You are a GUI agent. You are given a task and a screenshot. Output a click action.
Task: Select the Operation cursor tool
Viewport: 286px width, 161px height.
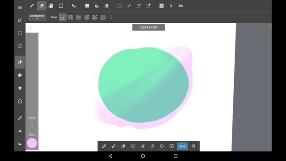pos(171,6)
